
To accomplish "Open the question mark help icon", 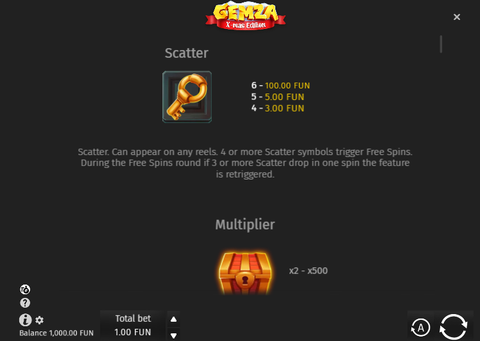I will point(25,303).
